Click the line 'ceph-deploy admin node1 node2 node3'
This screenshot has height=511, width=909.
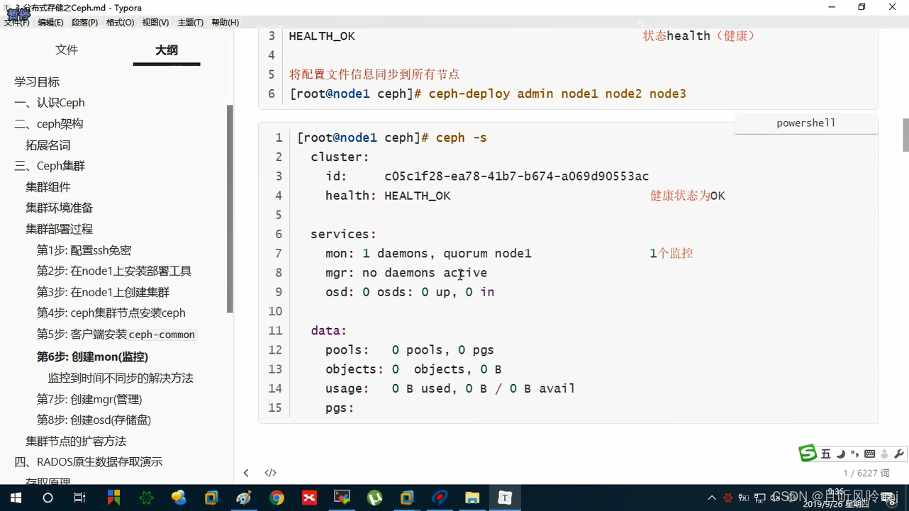(x=557, y=94)
